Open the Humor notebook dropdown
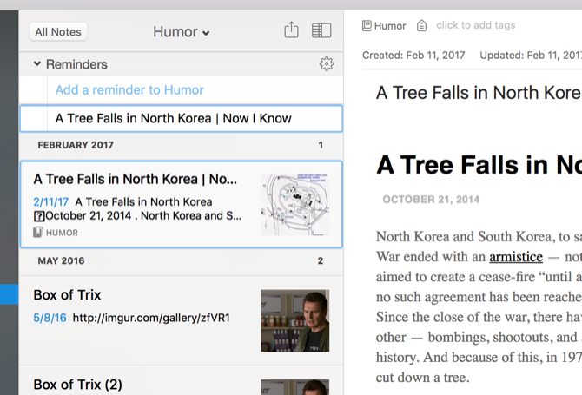Screen dimensions: 582x395 coord(182,32)
